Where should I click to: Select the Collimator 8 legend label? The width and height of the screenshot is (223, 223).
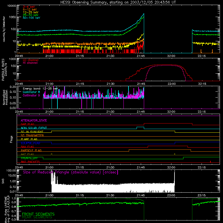(x=31, y=92)
